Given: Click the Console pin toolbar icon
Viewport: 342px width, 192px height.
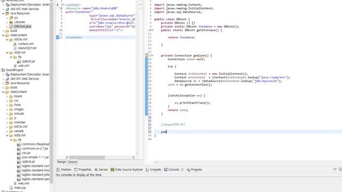Looking at the screenshot, I should [335, 169].
